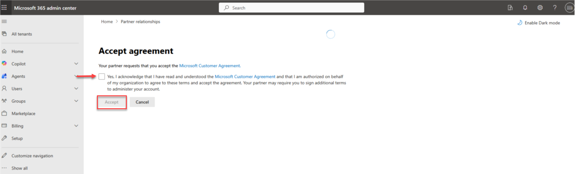The height and width of the screenshot is (174, 575).
Task: Click the search magnifier icon
Action: tap(227, 8)
